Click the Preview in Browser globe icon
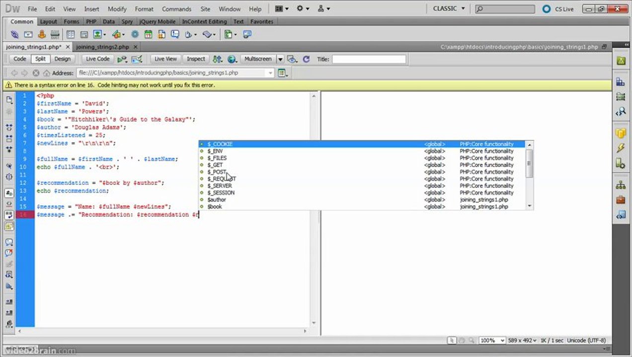Image resolution: width=632 pixels, height=357 pixels. point(232,59)
